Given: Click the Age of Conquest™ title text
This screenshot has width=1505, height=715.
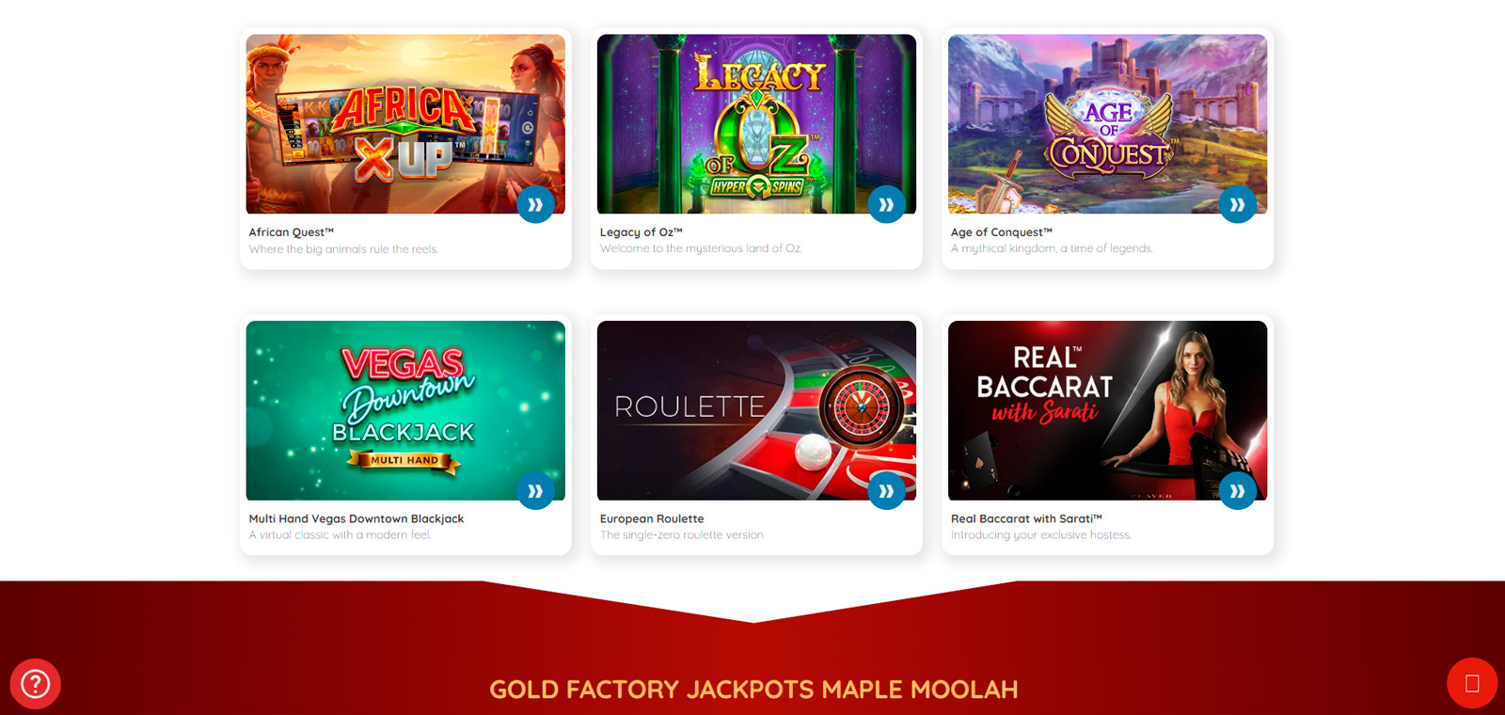Looking at the screenshot, I should pos(1002,232).
